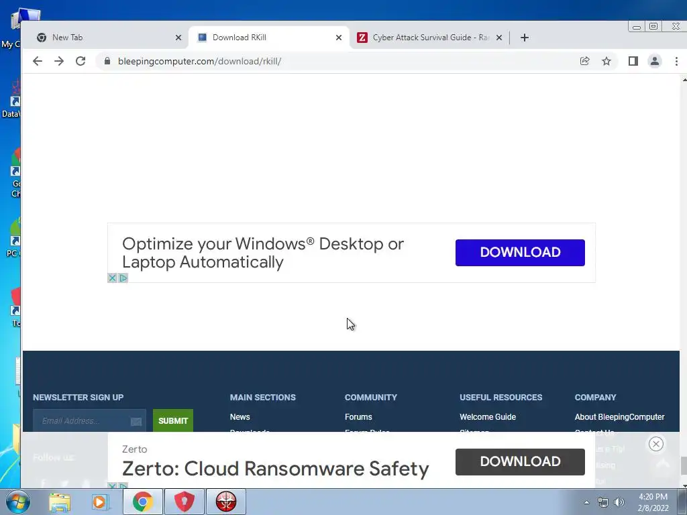
Task: Open a new browser tab with plus
Action: [x=525, y=38]
